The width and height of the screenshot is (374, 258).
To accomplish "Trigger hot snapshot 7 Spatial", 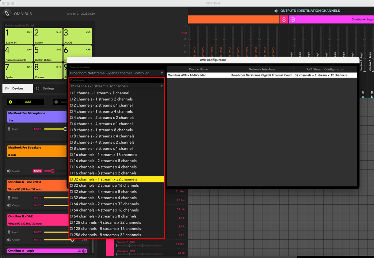I will point(19,71).
